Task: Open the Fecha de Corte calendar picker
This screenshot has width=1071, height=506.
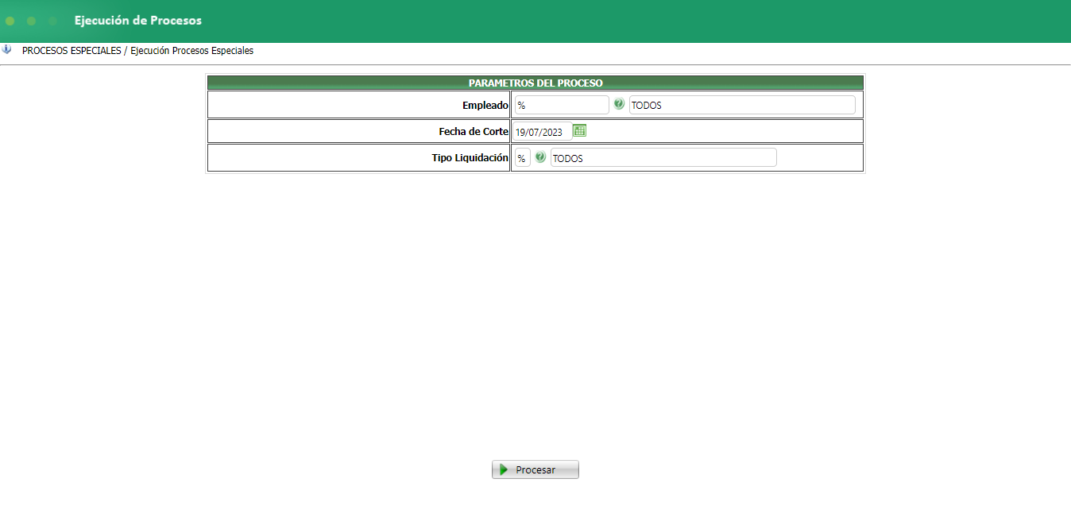Action: (x=579, y=130)
